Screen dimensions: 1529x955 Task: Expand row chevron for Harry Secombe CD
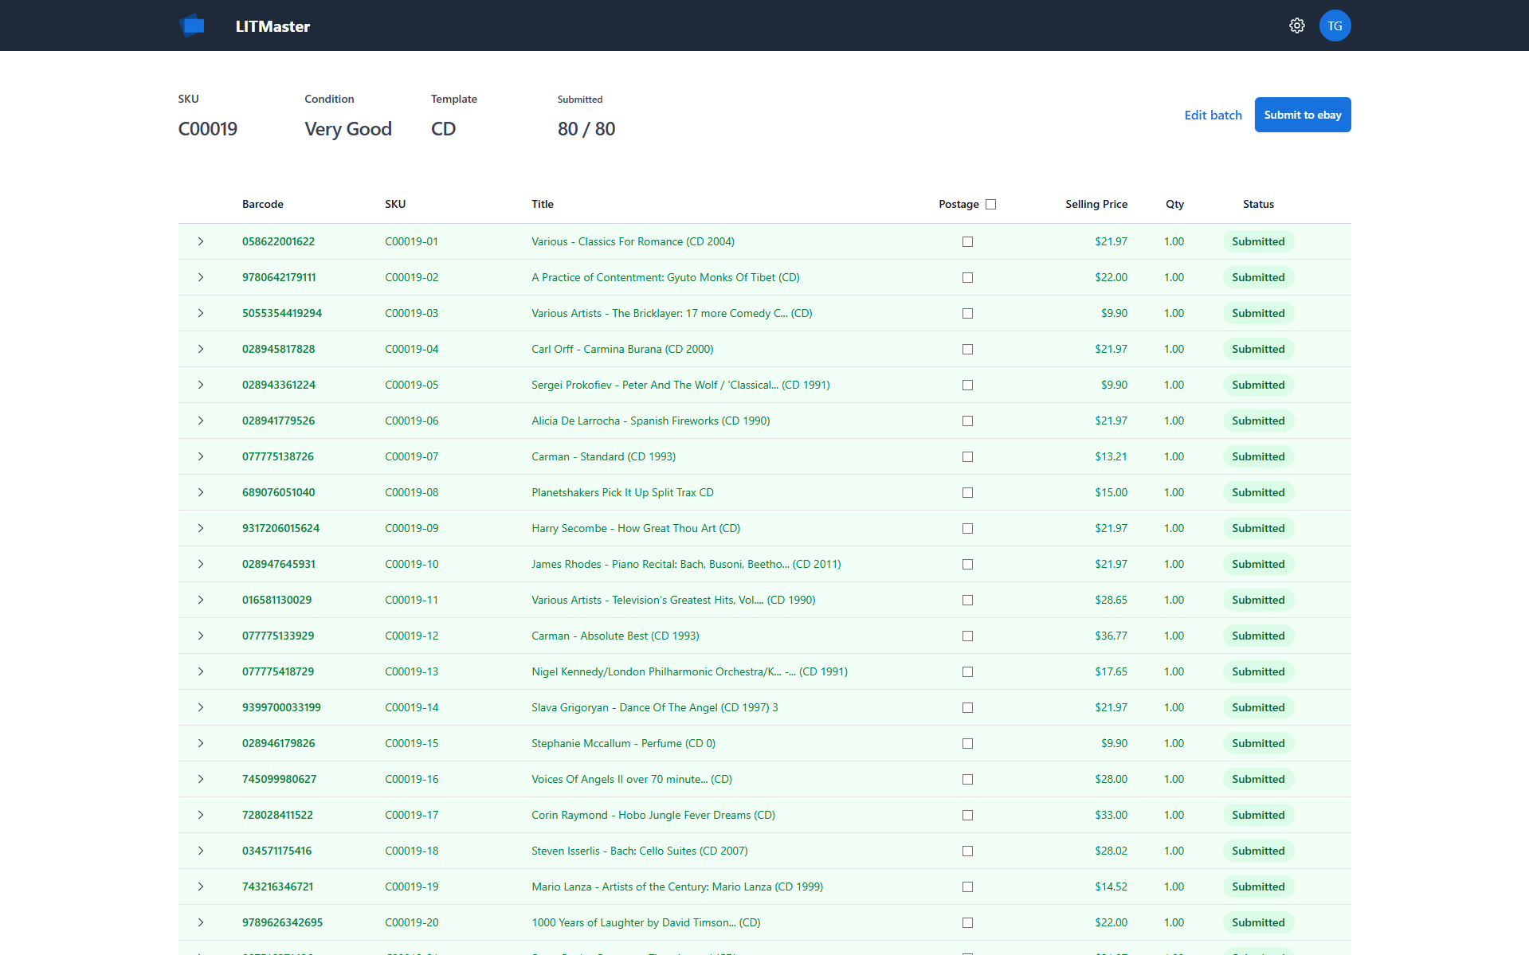tap(201, 528)
